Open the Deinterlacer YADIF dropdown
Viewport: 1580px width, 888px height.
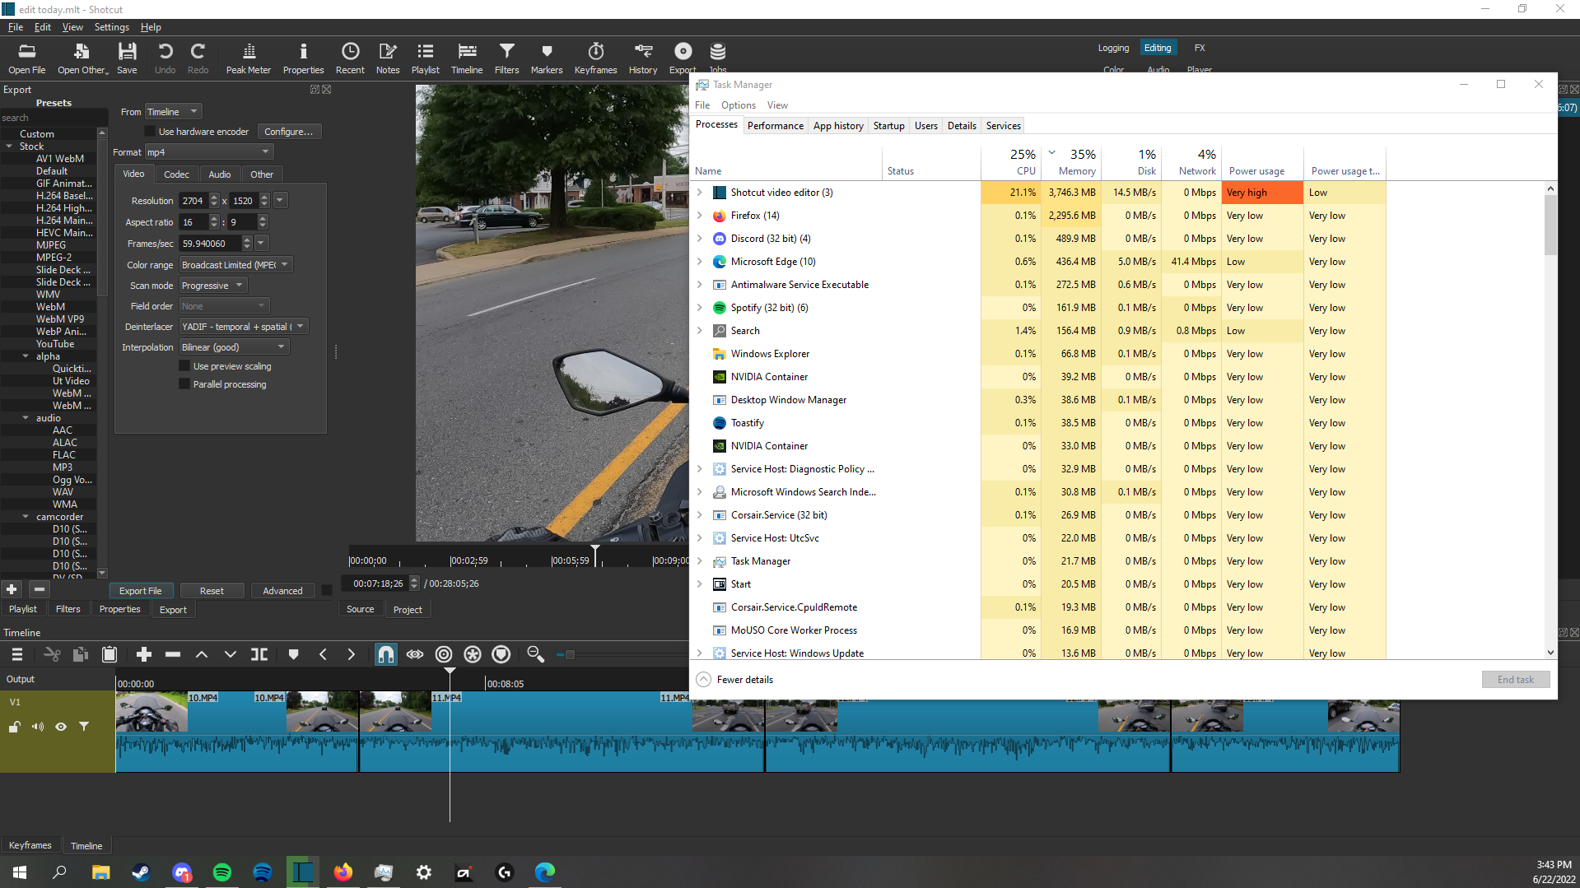[244, 327]
